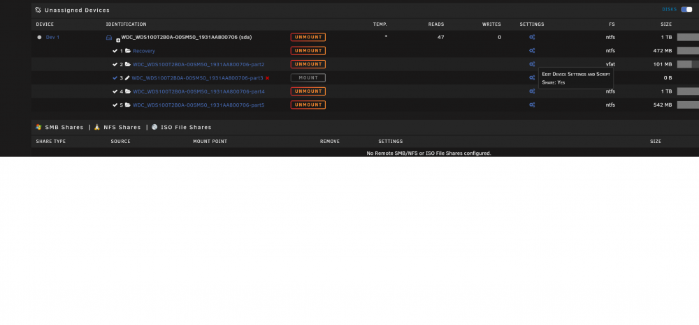Open settings gears for the sda disk
This screenshot has width=699, height=325.
[532, 38]
